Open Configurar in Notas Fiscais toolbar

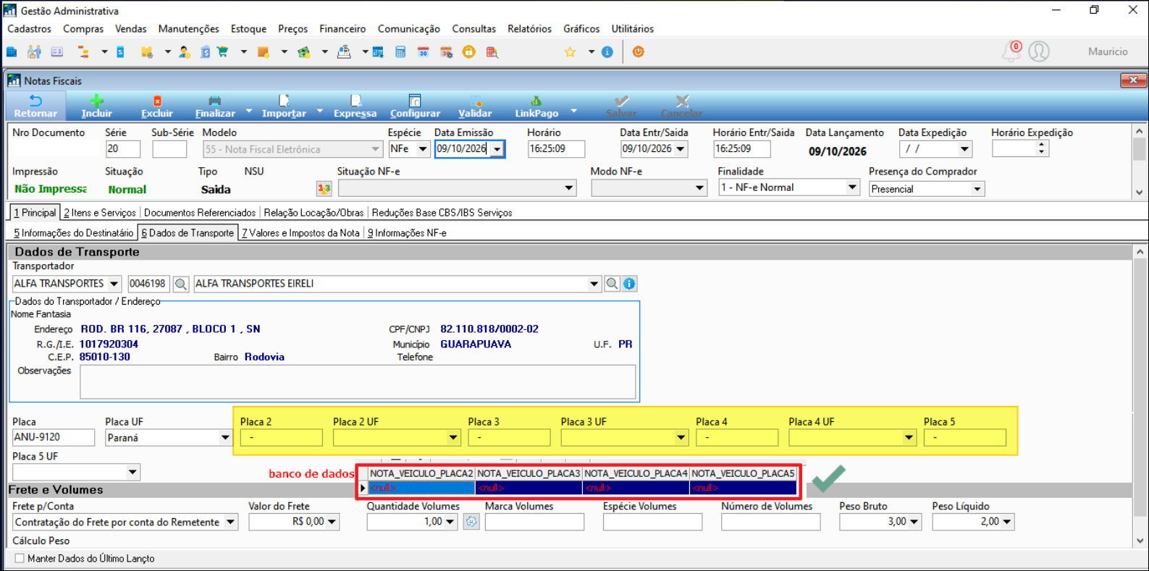tap(415, 106)
